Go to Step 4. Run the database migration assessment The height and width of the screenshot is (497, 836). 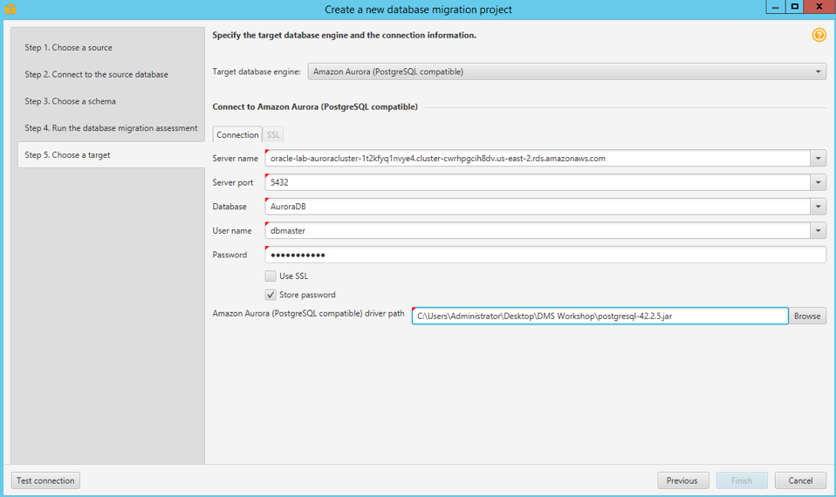pos(111,128)
